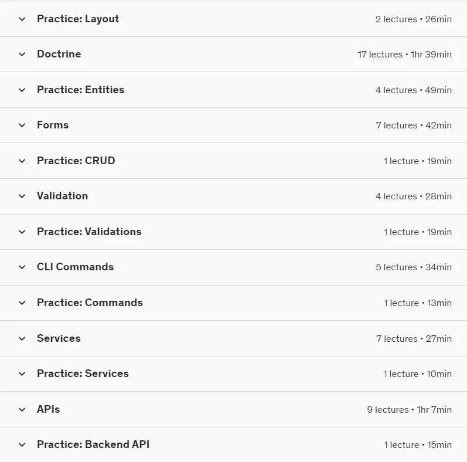Expand the Validation section chevron

(x=22, y=196)
